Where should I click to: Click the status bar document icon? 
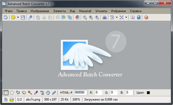(6, 100)
